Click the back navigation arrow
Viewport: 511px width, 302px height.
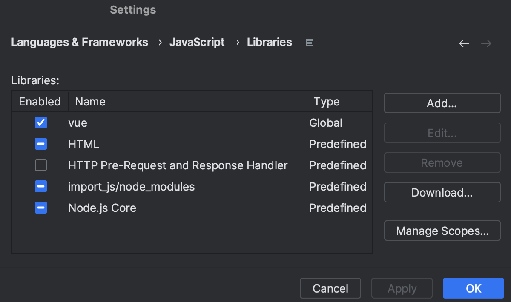[464, 43]
